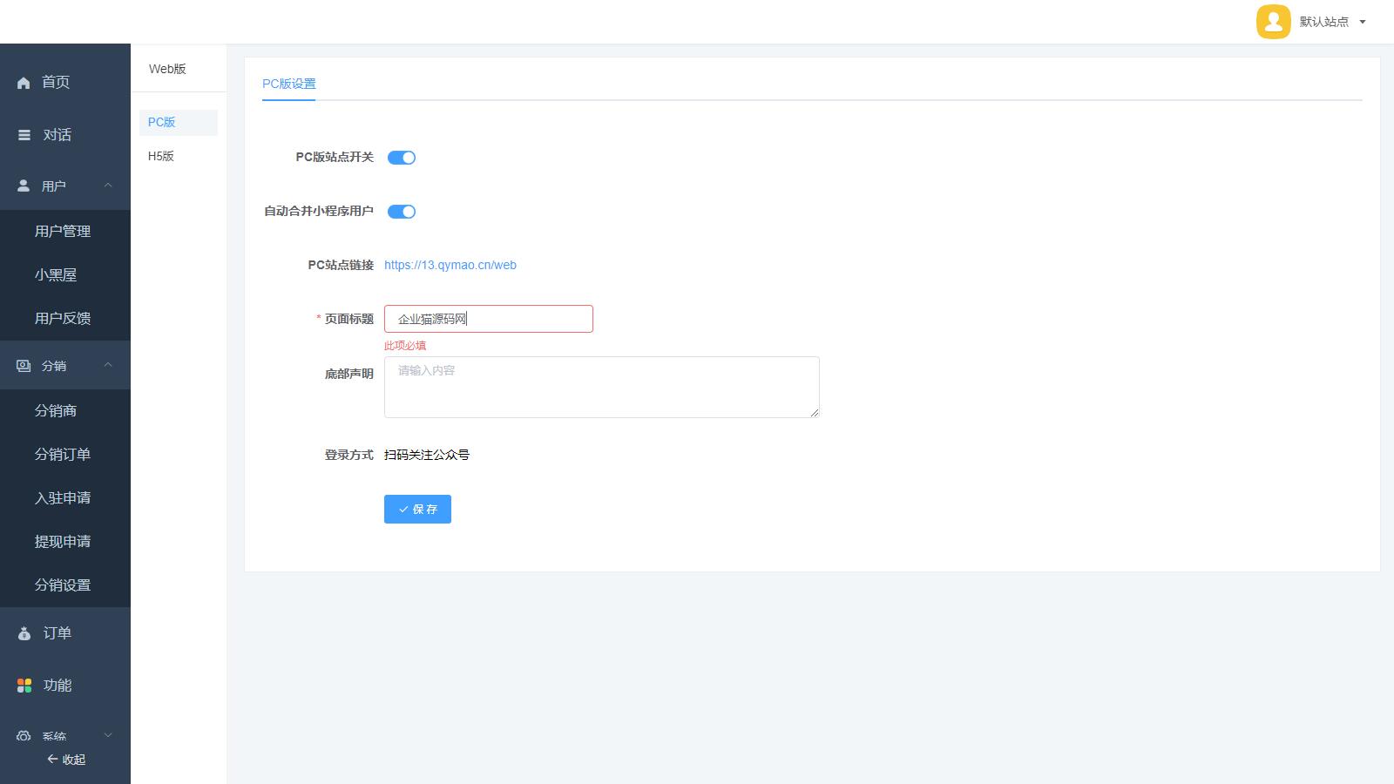
Task: Click the yellow user avatar icon
Action: tap(1273, 22)
